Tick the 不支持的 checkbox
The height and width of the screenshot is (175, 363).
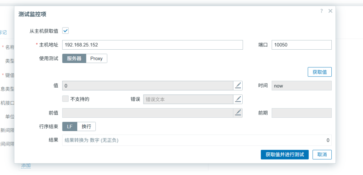(66, 99)
